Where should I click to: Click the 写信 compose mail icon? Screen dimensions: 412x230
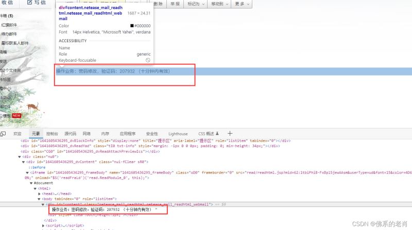coord(29,3)
